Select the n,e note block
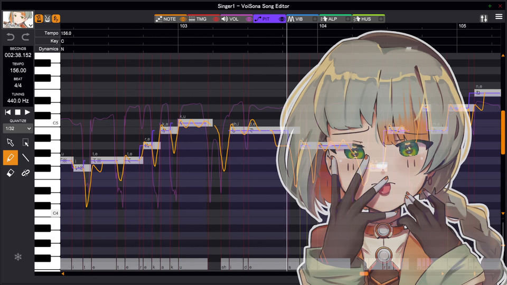 pos(487,93)
